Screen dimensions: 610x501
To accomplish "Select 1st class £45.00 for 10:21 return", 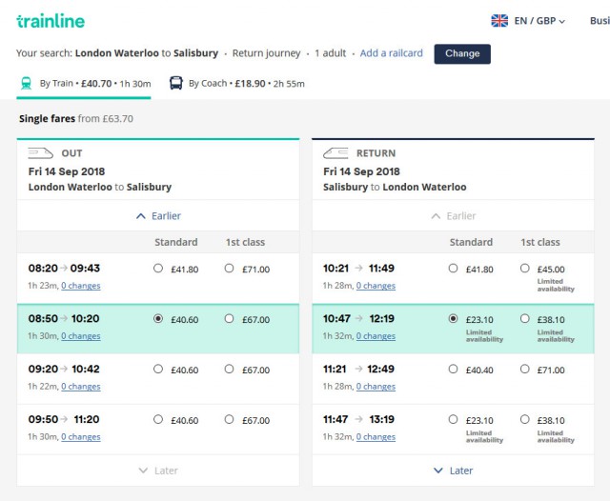I will 525,269.
